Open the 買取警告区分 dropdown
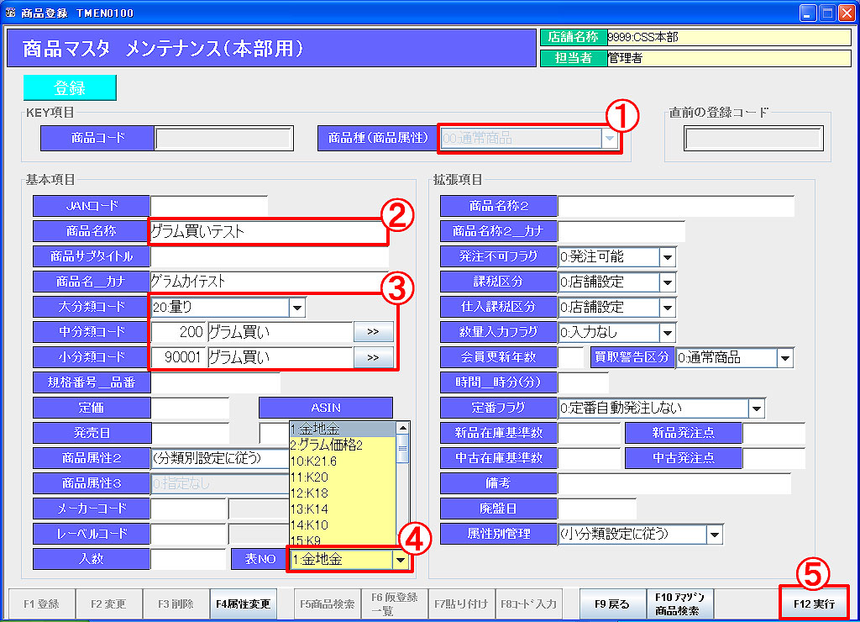Image resolution: width=860 pixels, height=622 pixels. 784,358
